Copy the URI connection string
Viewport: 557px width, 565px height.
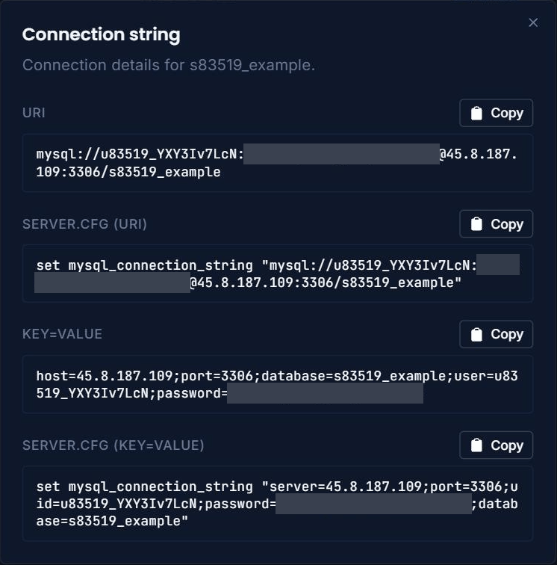click(497, 113)
